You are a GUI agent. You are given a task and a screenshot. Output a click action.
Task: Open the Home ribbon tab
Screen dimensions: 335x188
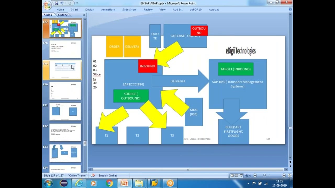pyautogui.click(x=60, y=9)
